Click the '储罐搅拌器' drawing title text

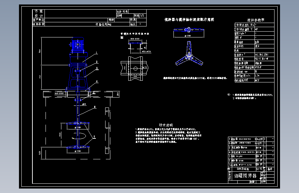tap(246, 175)
